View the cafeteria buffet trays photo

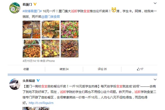click(x=31, y=29)
